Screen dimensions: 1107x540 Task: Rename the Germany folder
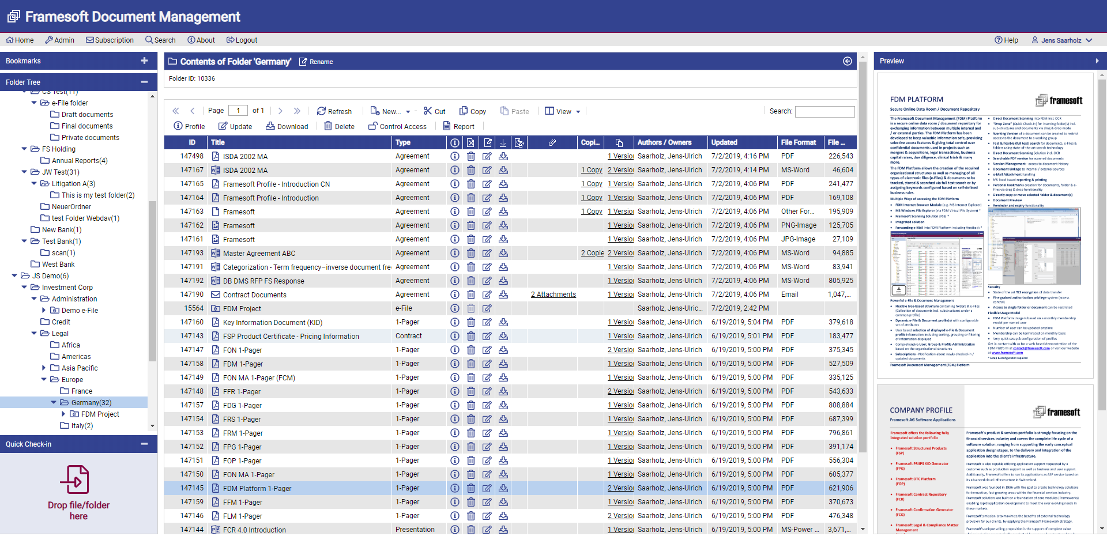tap(316, 62)
